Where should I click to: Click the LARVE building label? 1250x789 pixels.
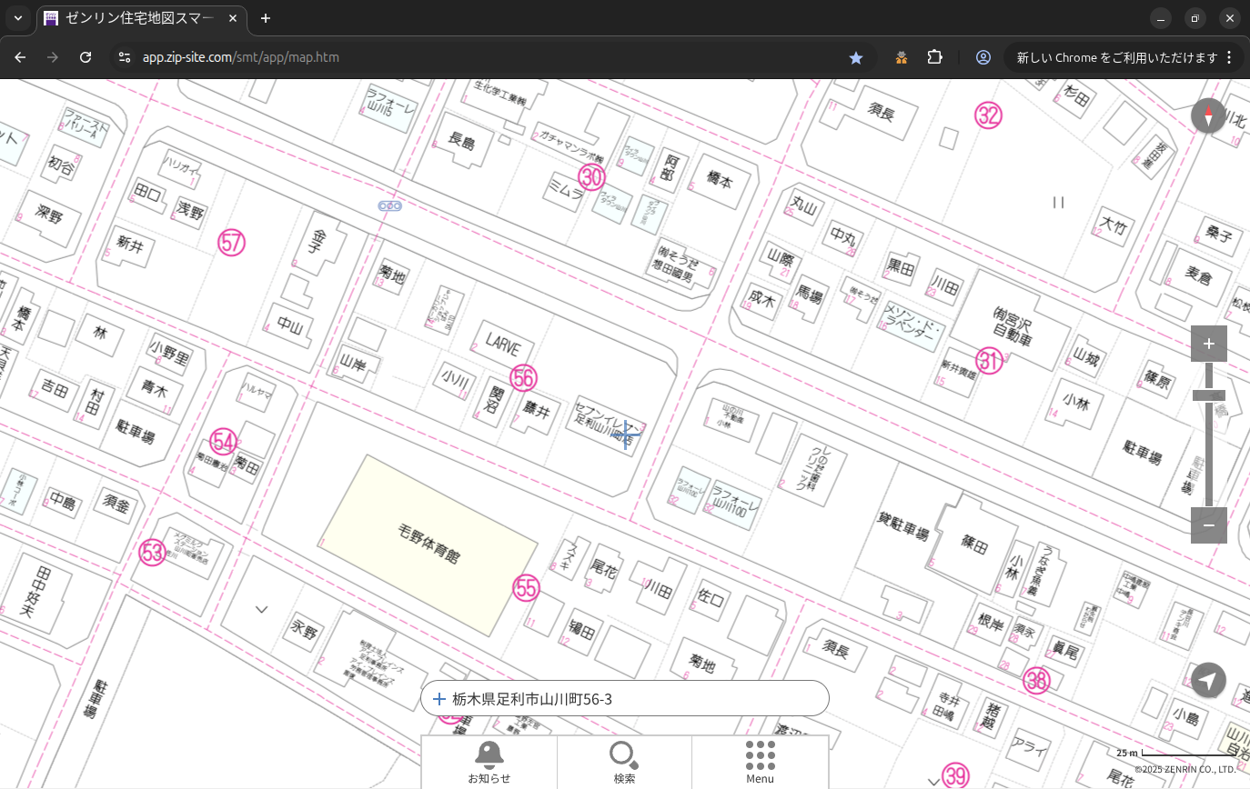pyautogui.click(x=502, y=344)
